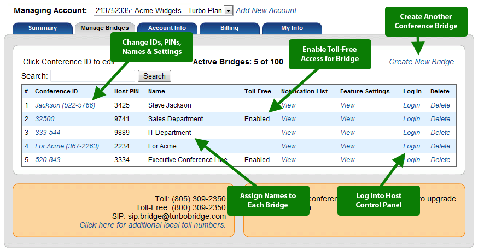Screen dimensions: 478x250
Task: Click here for additional local toll numbers
Action: [x=152, y=225]
